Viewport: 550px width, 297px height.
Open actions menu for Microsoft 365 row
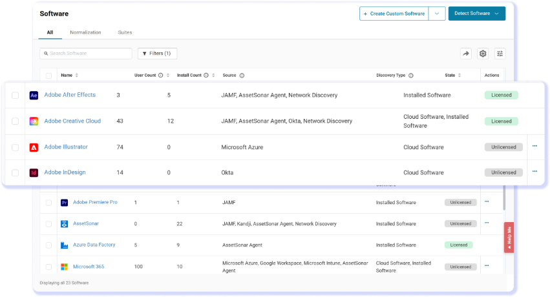coord(487,265)
